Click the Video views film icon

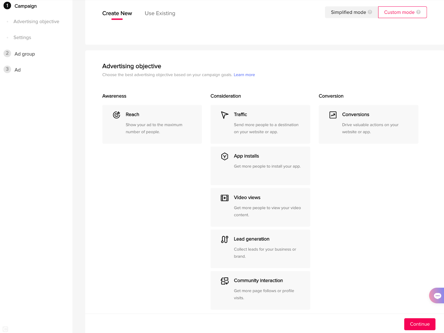tap(224, 198)
